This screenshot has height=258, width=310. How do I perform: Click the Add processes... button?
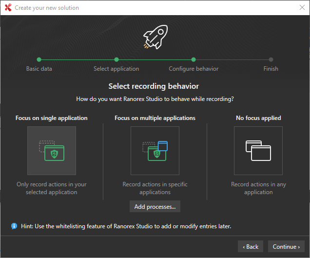(155, 207)
